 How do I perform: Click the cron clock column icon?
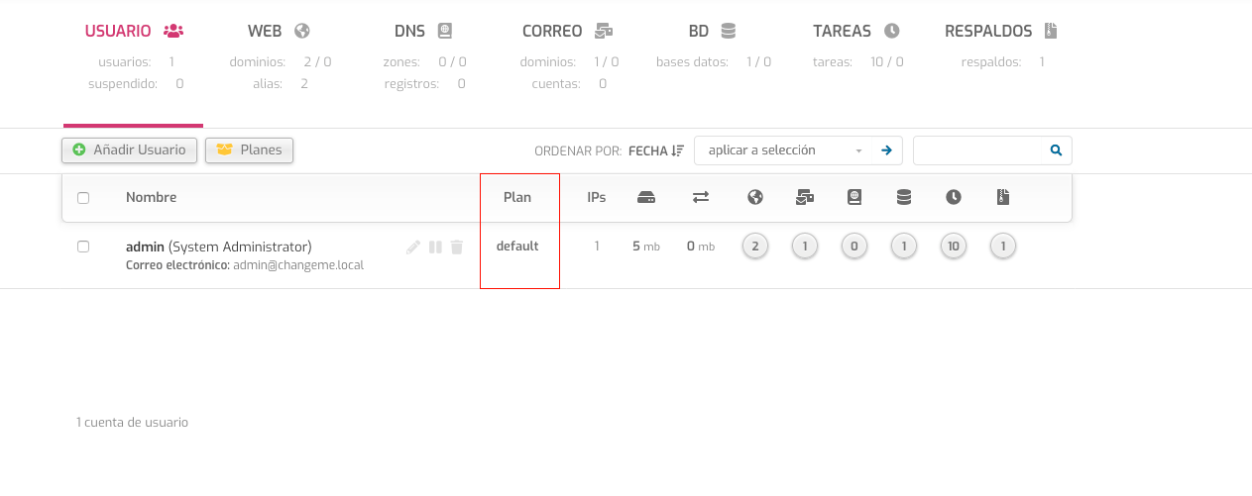click(x=954, y=197)
